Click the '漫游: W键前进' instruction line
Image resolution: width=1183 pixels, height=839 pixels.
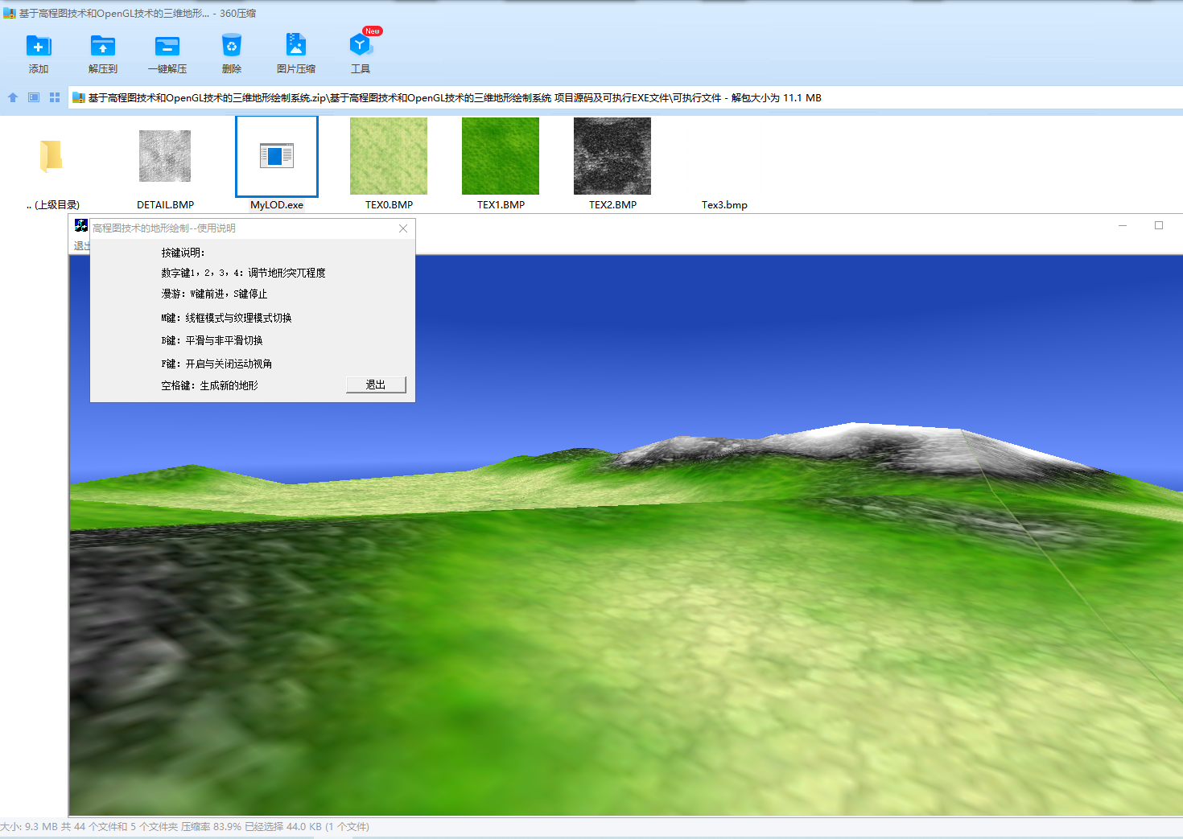[x=214, y=294]
